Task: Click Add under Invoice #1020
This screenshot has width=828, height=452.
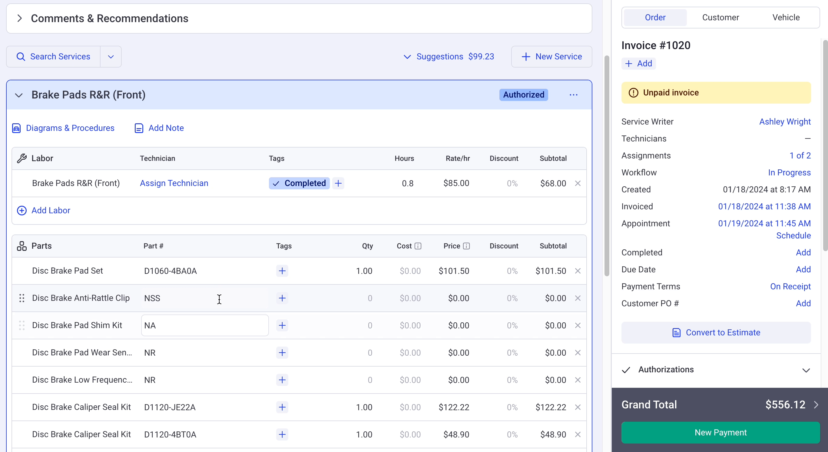Action: coord(638,64)
